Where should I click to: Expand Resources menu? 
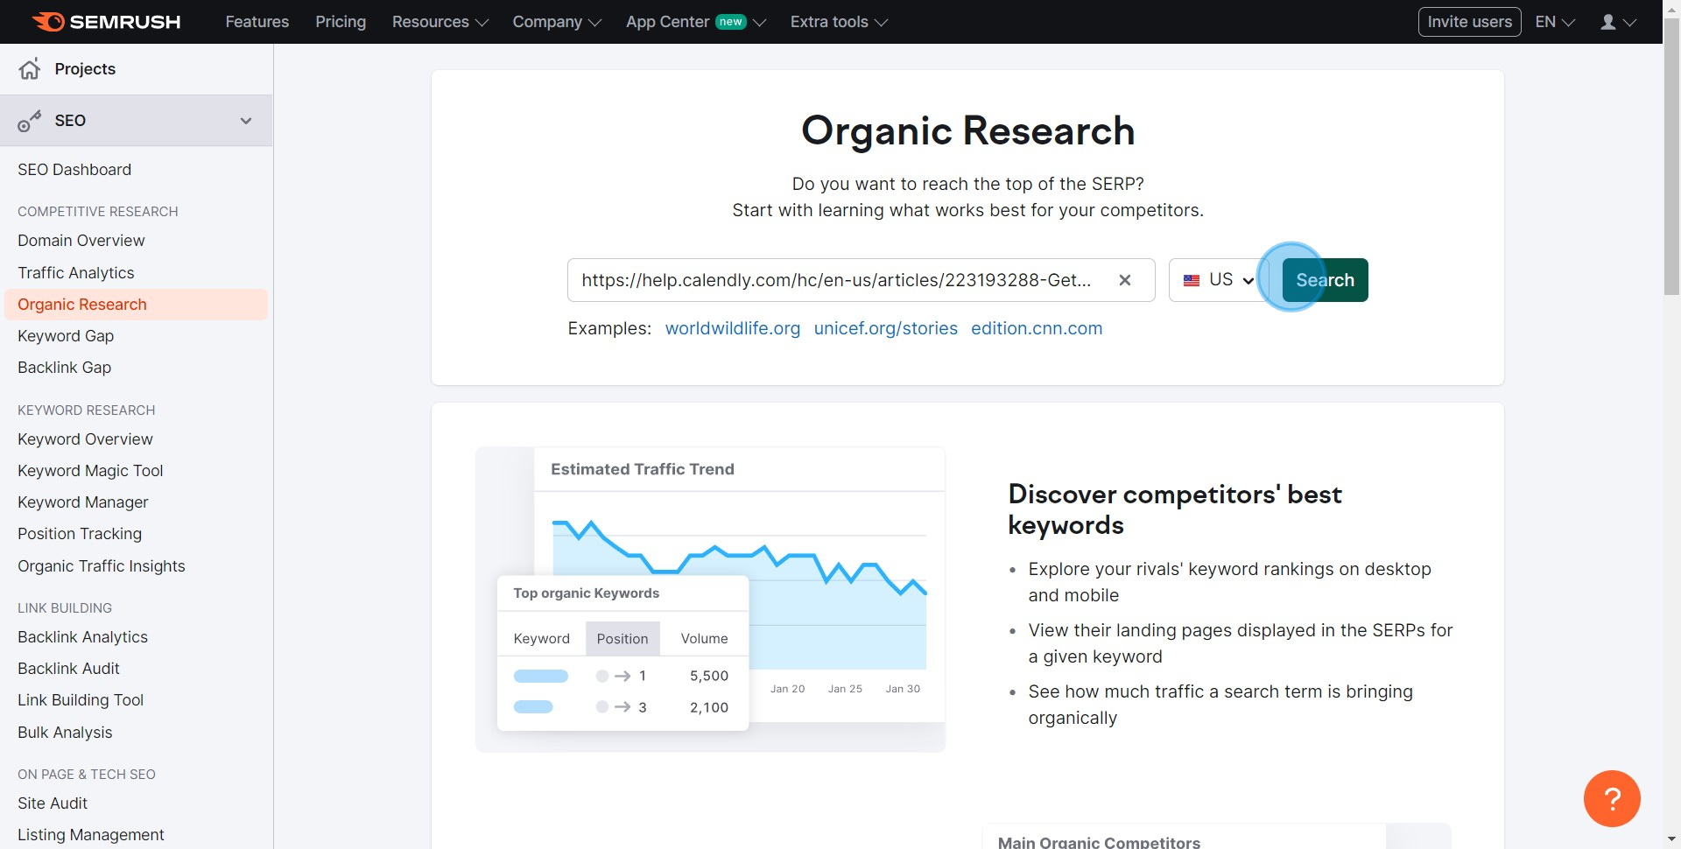pos(440,22)
